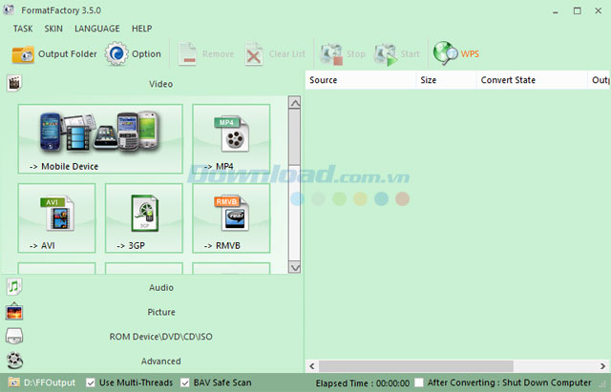Viewport: 611px width, 392px height.
Task: Click the Video clapperboard icon
Action: (14, 83)
